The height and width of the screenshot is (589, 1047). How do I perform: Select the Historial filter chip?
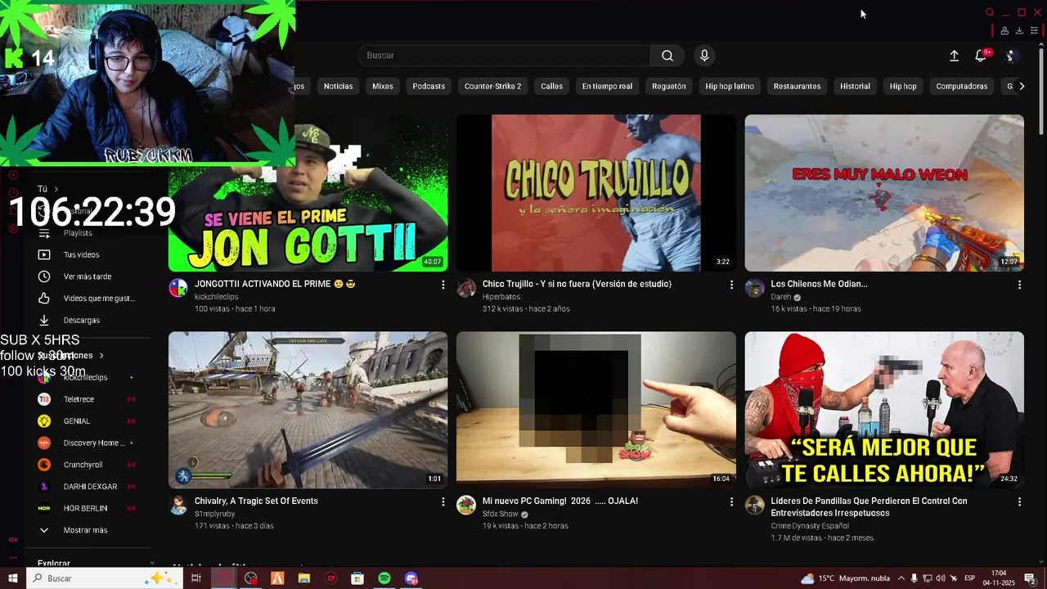click(x=855, y=86)
